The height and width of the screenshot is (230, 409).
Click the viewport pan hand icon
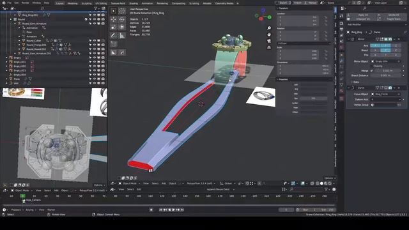(269, 34)
